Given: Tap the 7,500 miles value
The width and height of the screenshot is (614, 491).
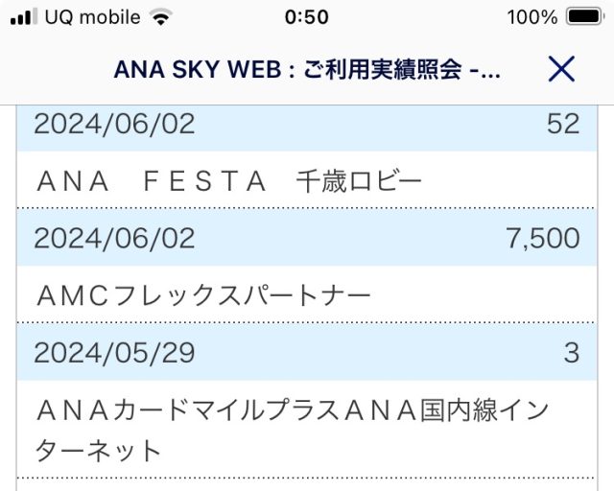Looking at the screenshot, I should coord(542,238).
